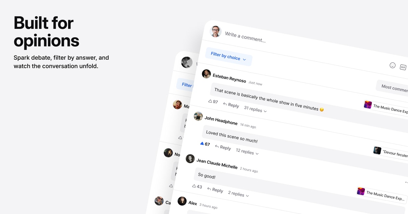Reply to John Headphone's comment

[x=223, y=147]
